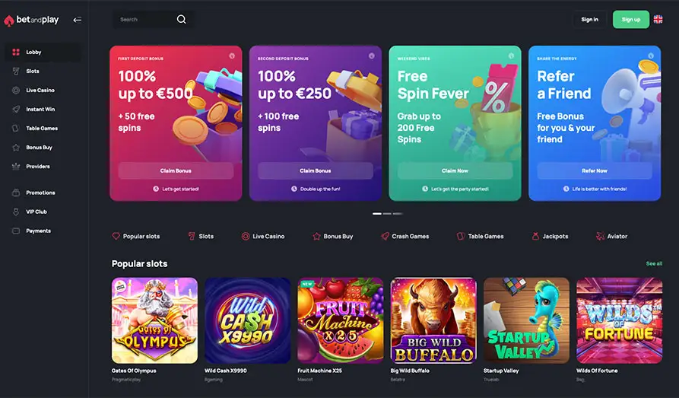Screen dimensions: 679x398
Task: Open the UK flag language selector
Action: [658, 19]
